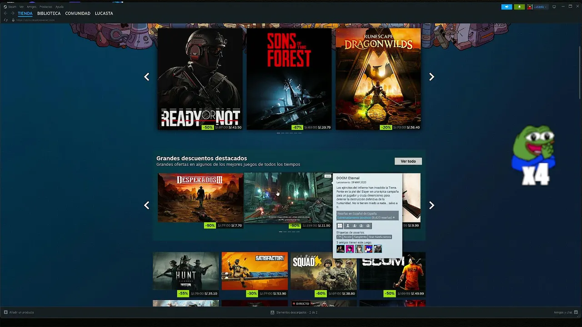Open the Grandes descuentos destacados heading
This screenshot has width=582, height=327.
point(201,158)
